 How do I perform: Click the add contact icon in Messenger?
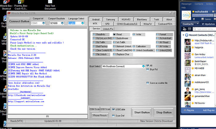click(x=185, y=29)
